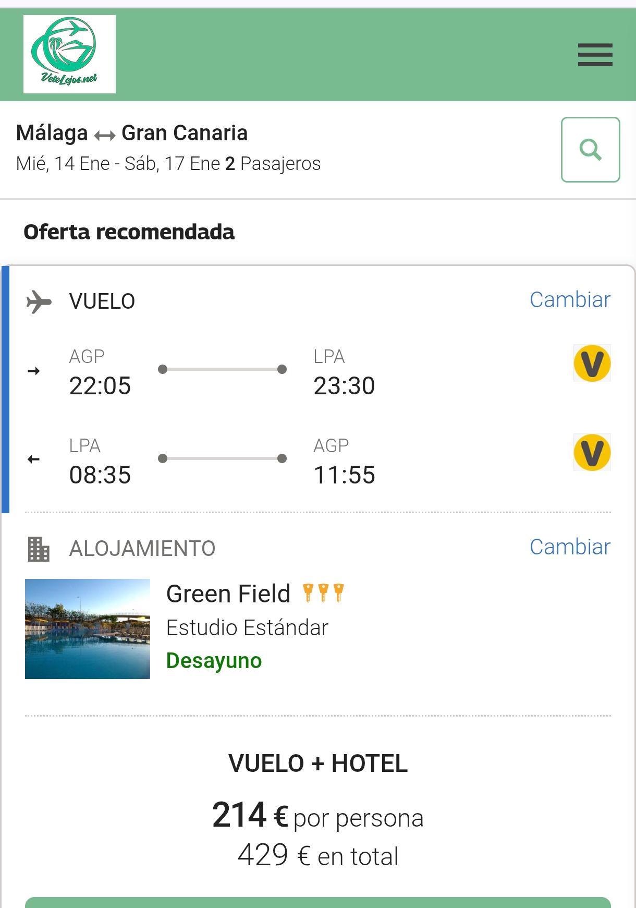Viewport: 636px width, 908px height.
Task: Click the search magnifier button
Action: point(590,150)
